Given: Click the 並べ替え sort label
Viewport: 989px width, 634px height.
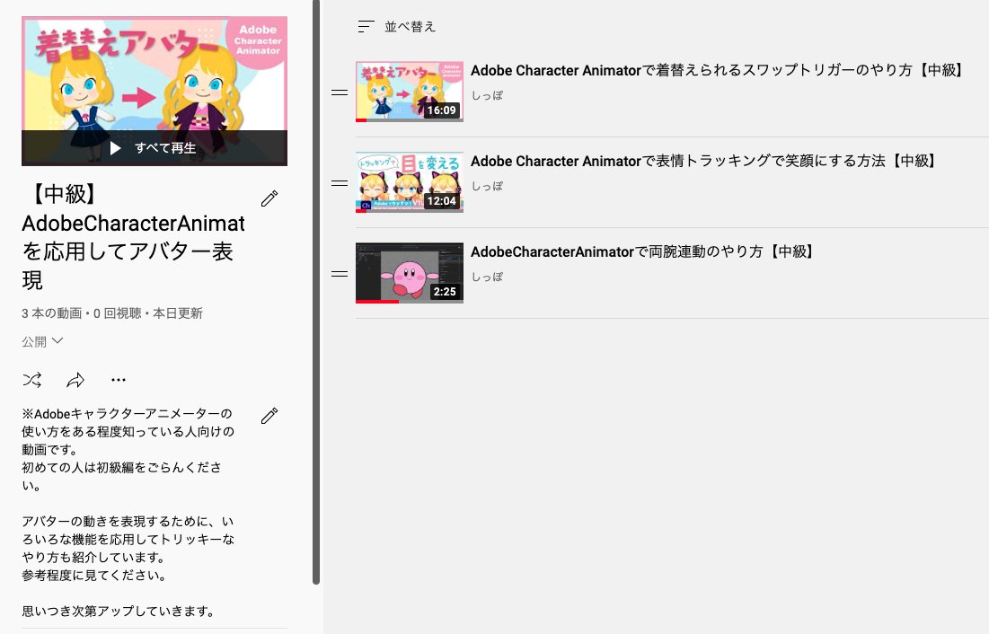Looking at the screenshot, I should coord(410,27).
